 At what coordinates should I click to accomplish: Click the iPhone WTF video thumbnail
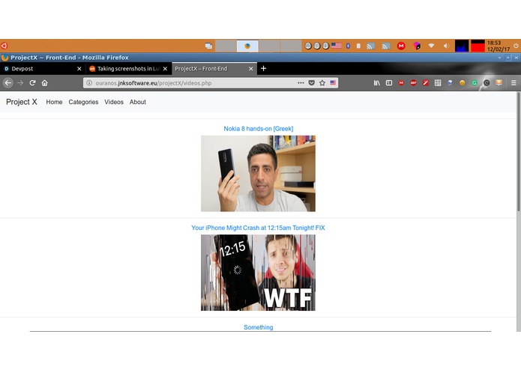tap(258, 273)
